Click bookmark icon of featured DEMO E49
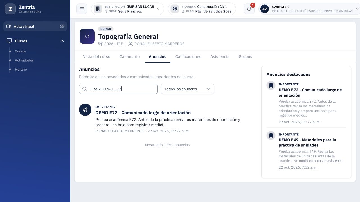360x202 pixels. coord(271,136)
